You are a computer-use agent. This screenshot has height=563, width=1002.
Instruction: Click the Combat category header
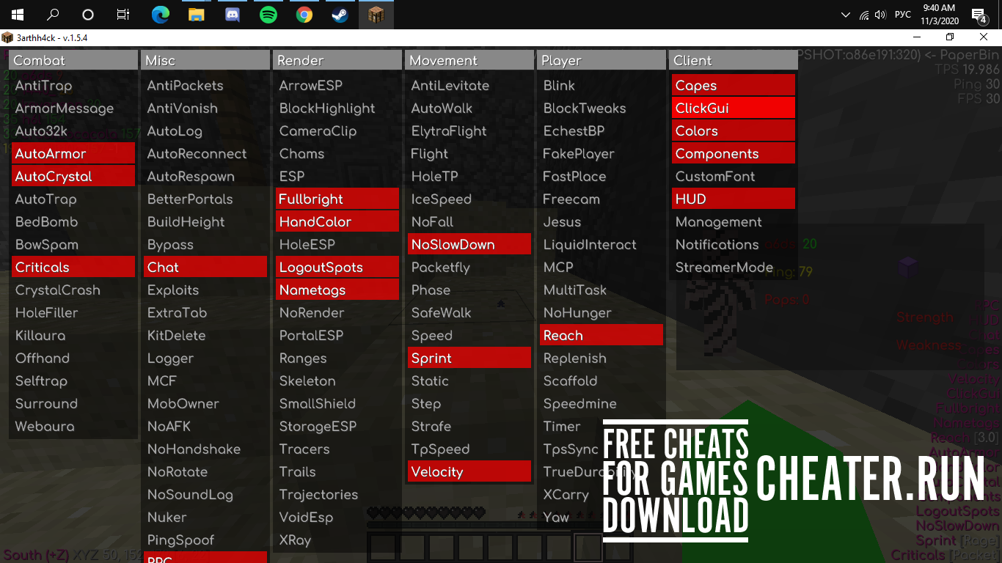coord(73,59)
